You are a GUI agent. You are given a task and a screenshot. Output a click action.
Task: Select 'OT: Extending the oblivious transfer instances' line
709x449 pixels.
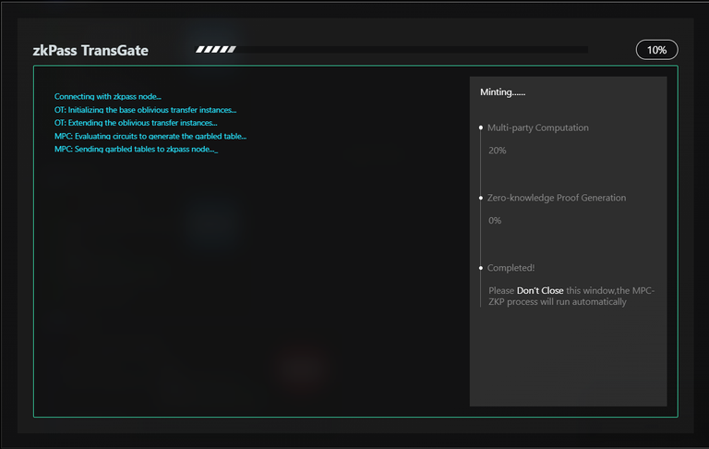136,123
